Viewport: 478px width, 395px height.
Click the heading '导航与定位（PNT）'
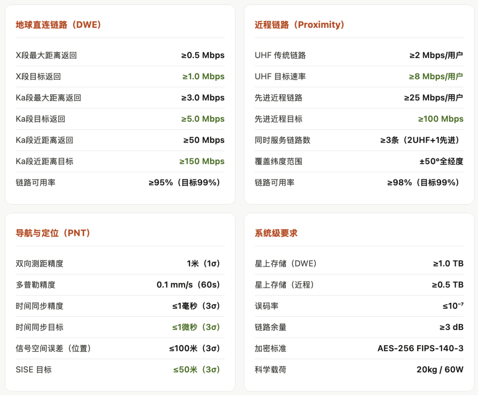53,233
